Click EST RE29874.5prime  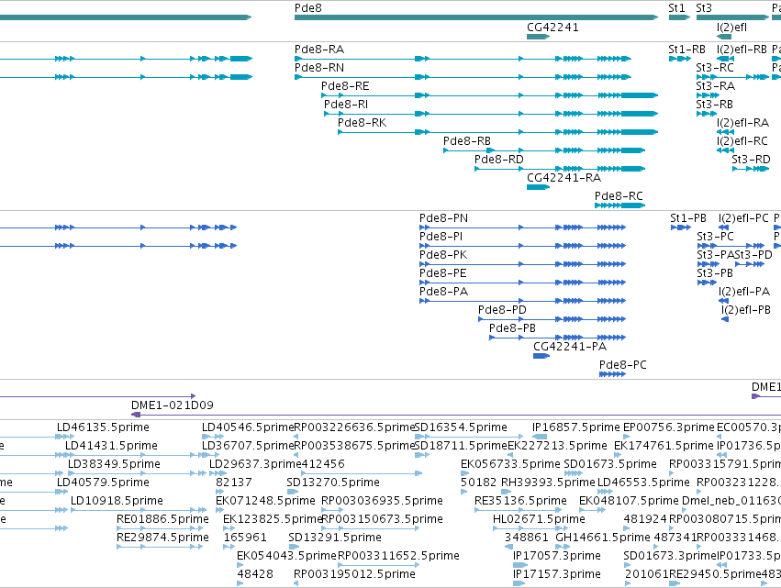pyautogui.click(x=162, y=538)
